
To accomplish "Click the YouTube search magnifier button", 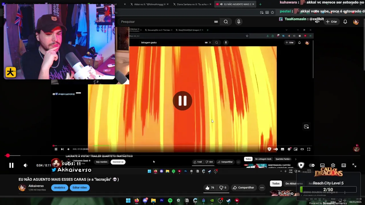I will [x=226, y=22].
